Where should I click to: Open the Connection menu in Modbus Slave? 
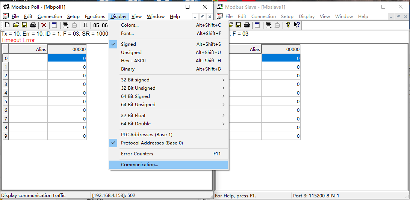263,17
